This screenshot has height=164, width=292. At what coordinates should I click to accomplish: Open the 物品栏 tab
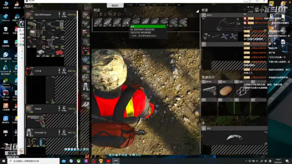click(x=115, y=5)
